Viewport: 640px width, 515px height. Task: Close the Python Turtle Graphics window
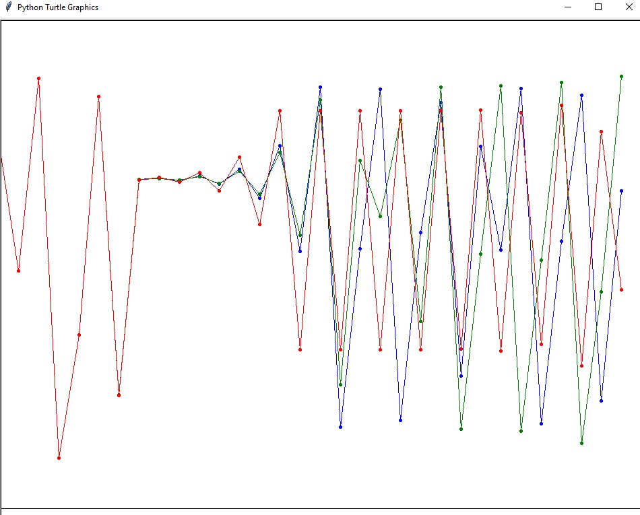629,7
